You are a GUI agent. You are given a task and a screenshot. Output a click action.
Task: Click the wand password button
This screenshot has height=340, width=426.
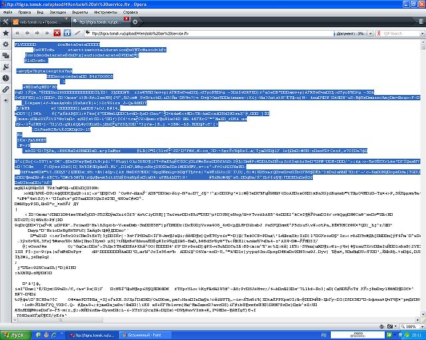click(77, 33)
